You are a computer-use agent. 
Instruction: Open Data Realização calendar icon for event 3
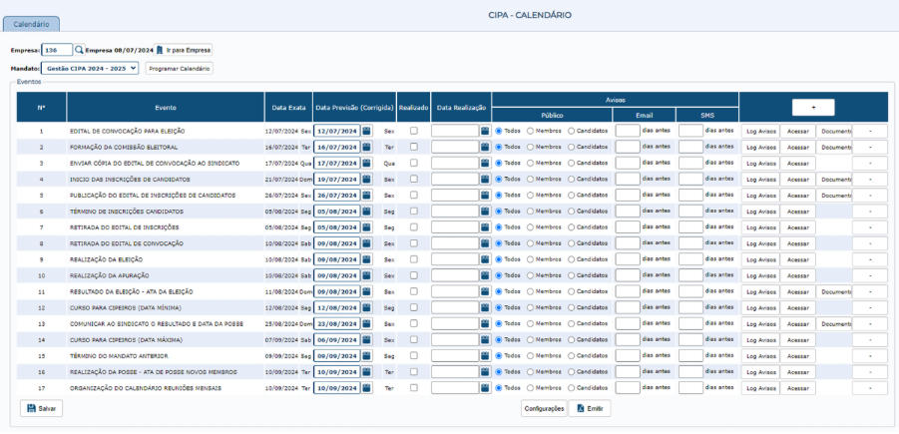pos(485,163)
